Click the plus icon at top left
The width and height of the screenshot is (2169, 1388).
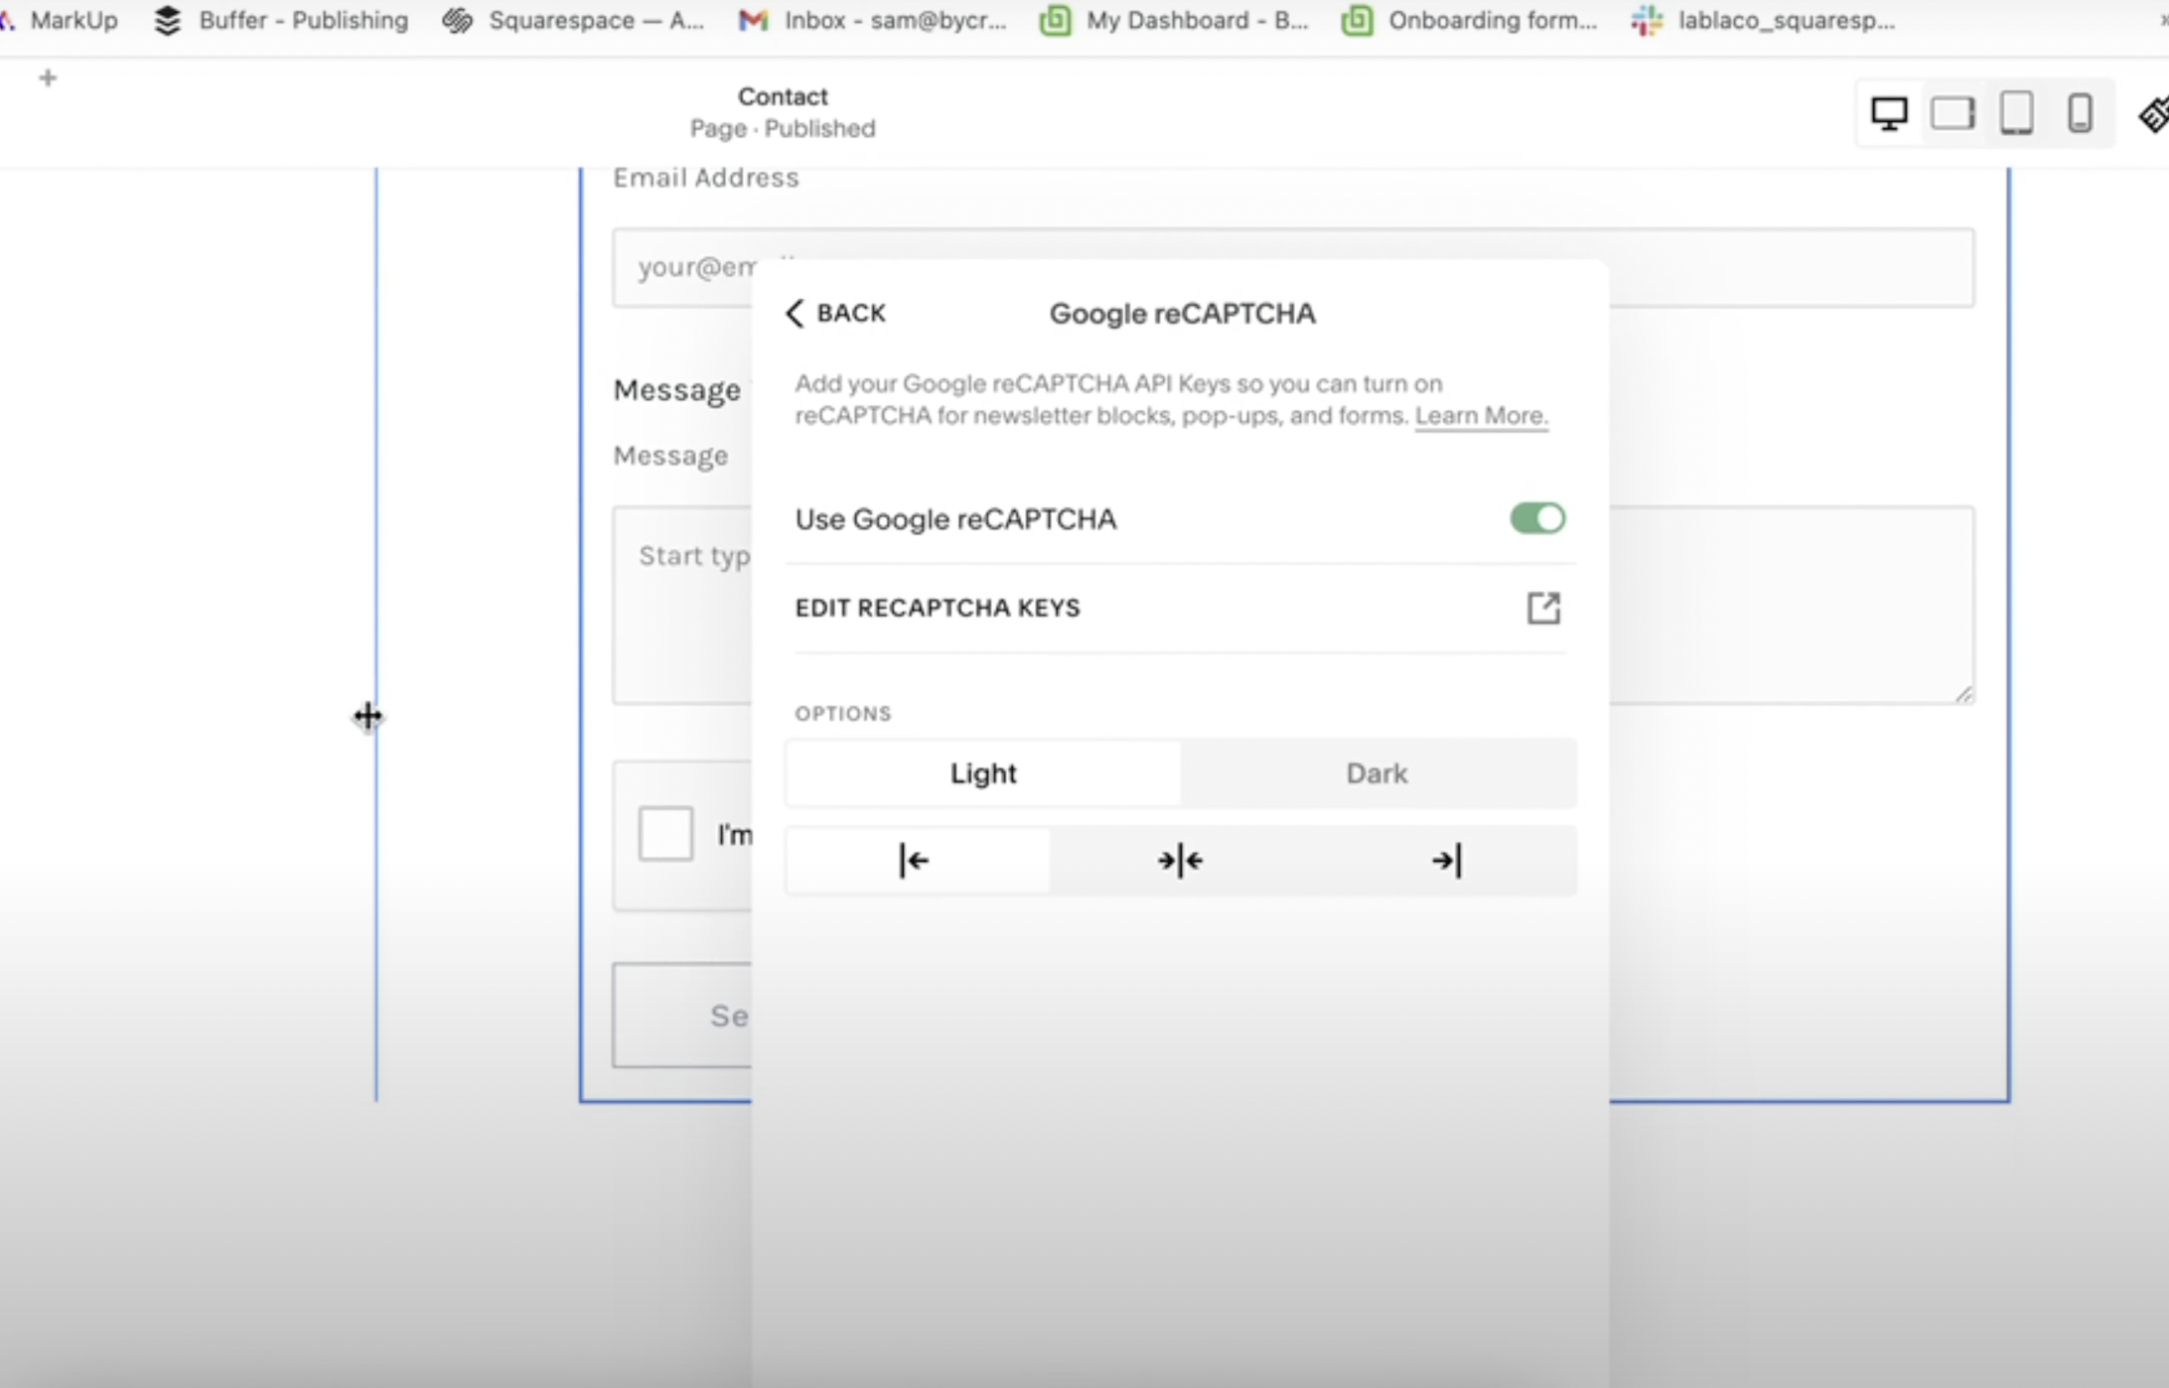pyautogui.click(x=48, y=77)
